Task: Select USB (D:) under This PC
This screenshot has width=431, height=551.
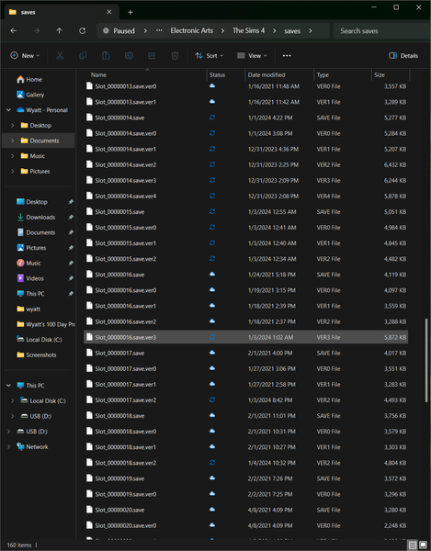Action: click(36, 416)
